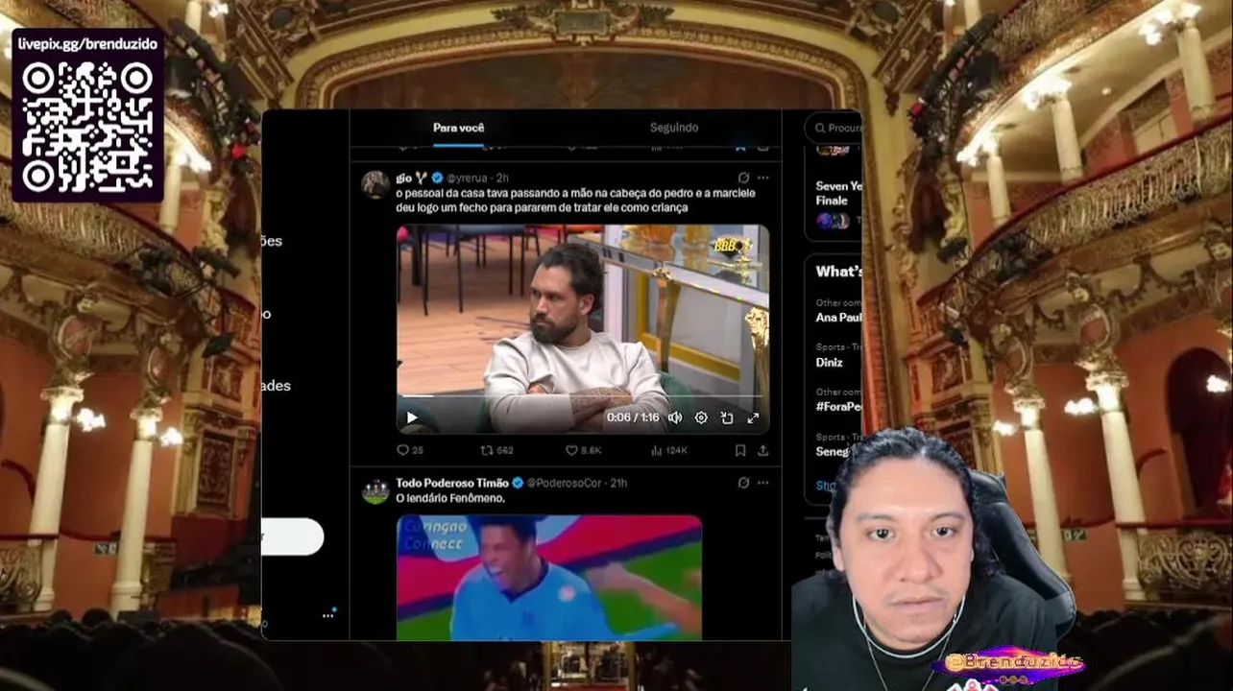This screenshot has width=1233, height=691.
Task: Reply to gio's post with 25 comments
Action: tap(410, 450)
